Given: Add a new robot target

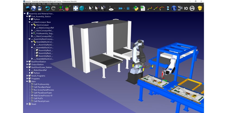Looking at the screenshot, I should click(67, 8).
